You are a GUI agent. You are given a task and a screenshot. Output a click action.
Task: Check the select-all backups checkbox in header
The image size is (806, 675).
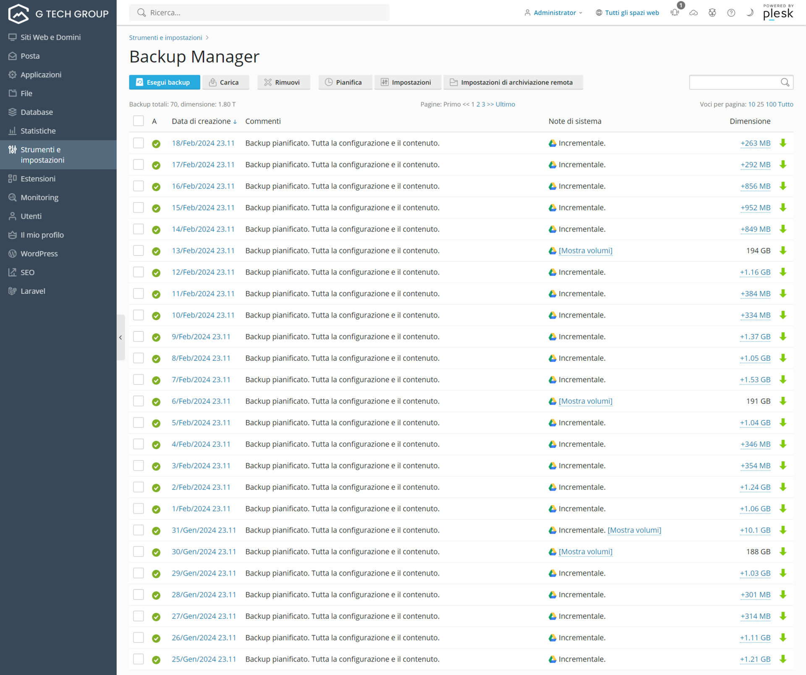click(x=138, y=120)
